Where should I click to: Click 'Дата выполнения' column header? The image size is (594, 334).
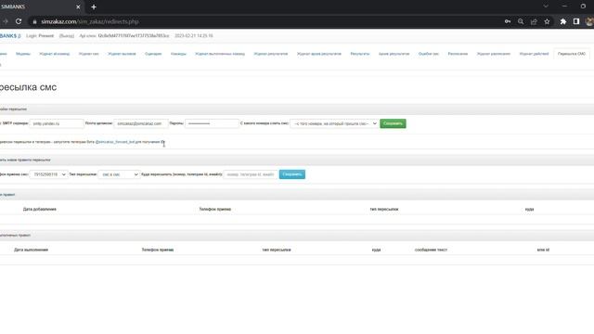pos(31,250)
